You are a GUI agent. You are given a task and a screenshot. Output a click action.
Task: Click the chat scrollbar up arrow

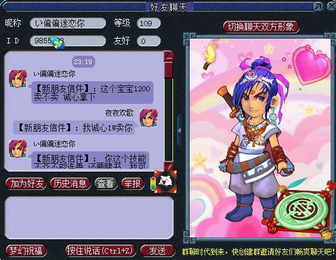click(169, 56)
